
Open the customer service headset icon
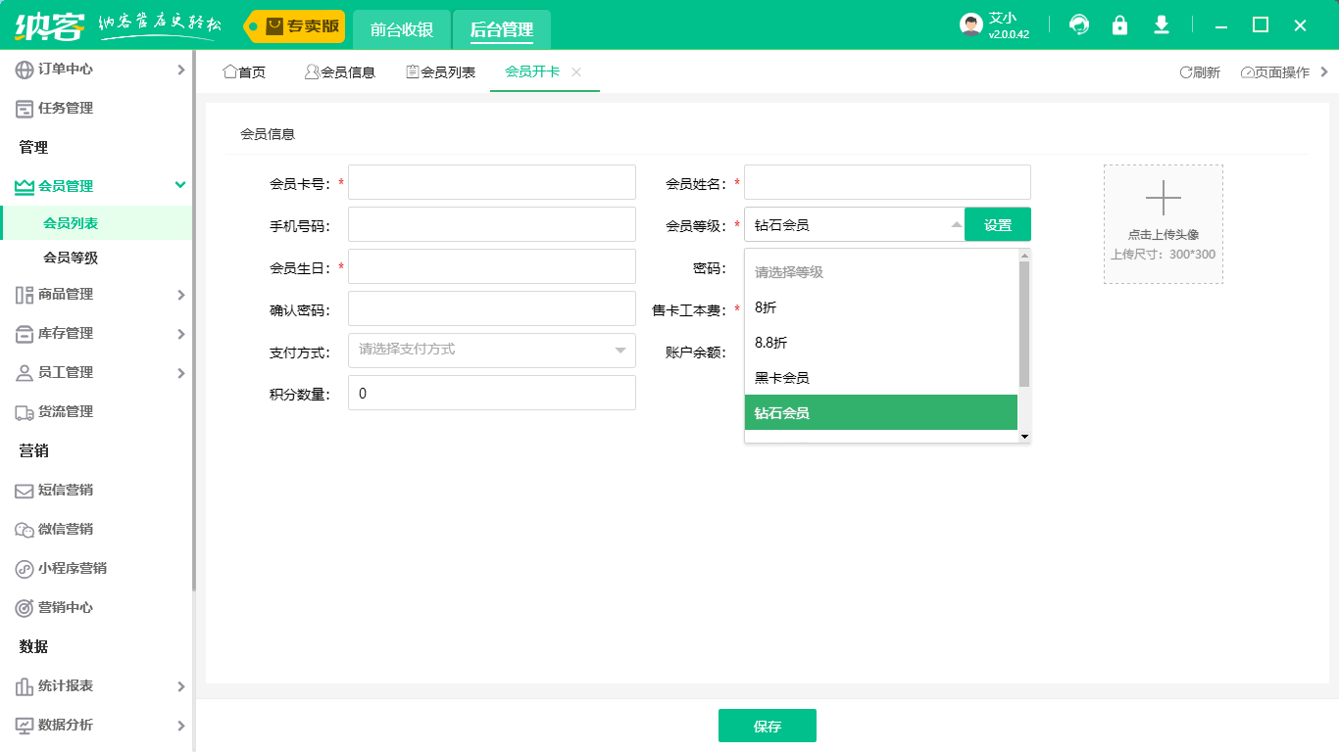tap(1078, 24)
